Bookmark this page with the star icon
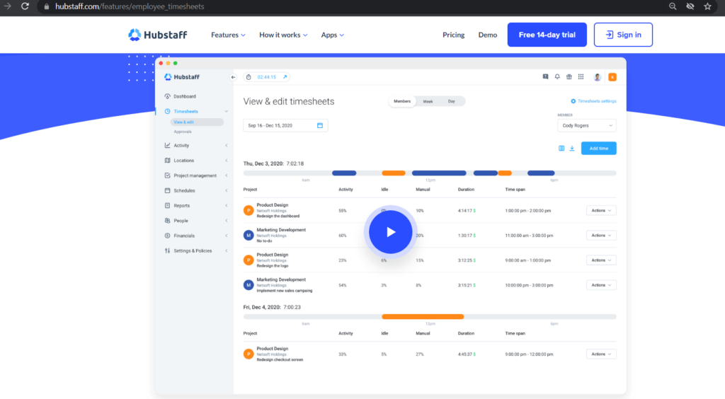Viewport: 725px width, 399px height. pyautogui.click(x=707, y=6)
